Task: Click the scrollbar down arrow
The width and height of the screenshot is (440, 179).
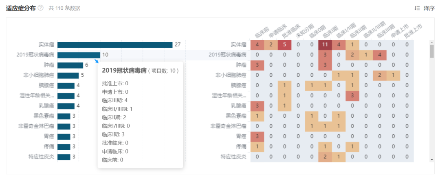Action: (432, 160)
